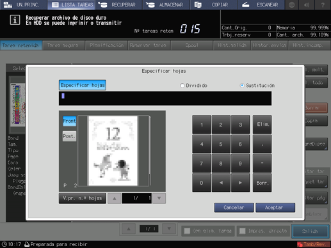Click the question mark help icon
The width and height of the screenshot is (331, 248).
point(323,4)
